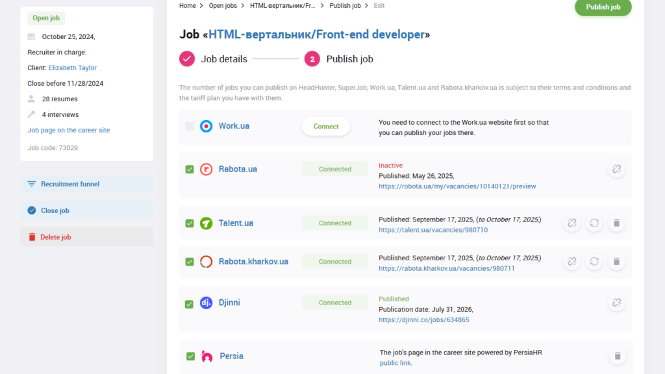
Task: Click the Djinni logo icon
Action: (206, 303)
